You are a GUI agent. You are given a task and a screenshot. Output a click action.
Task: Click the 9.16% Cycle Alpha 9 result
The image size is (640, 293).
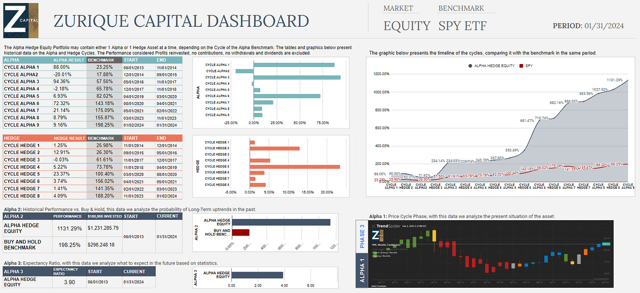coord(60,125)
